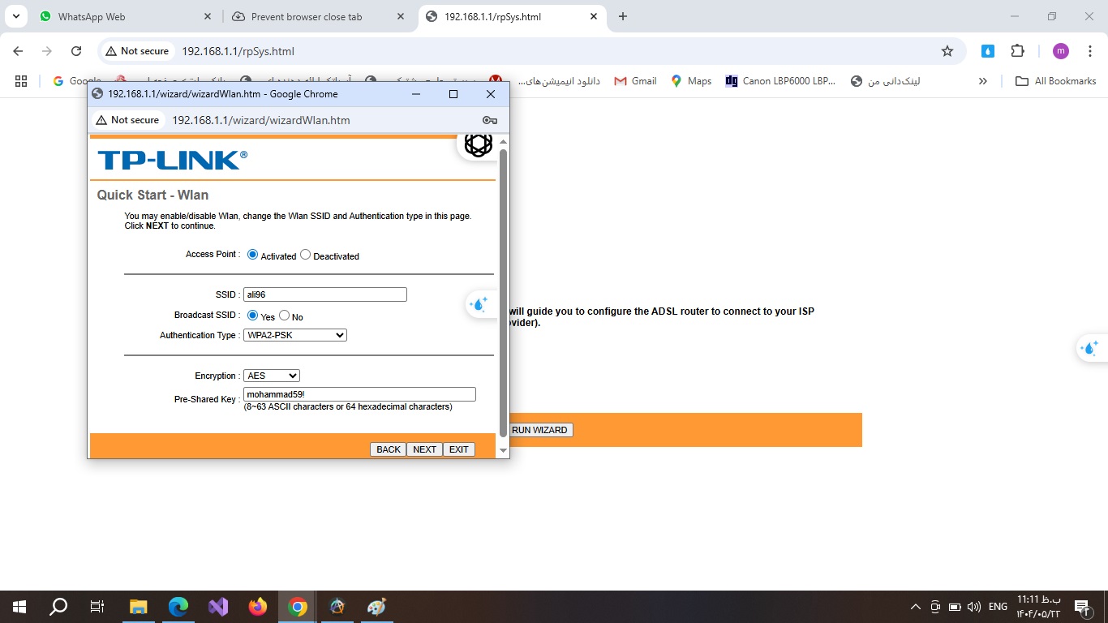Select Deactivated for Access Point
The width and height of the screenshot is (1108, 623).
[306, 255]
